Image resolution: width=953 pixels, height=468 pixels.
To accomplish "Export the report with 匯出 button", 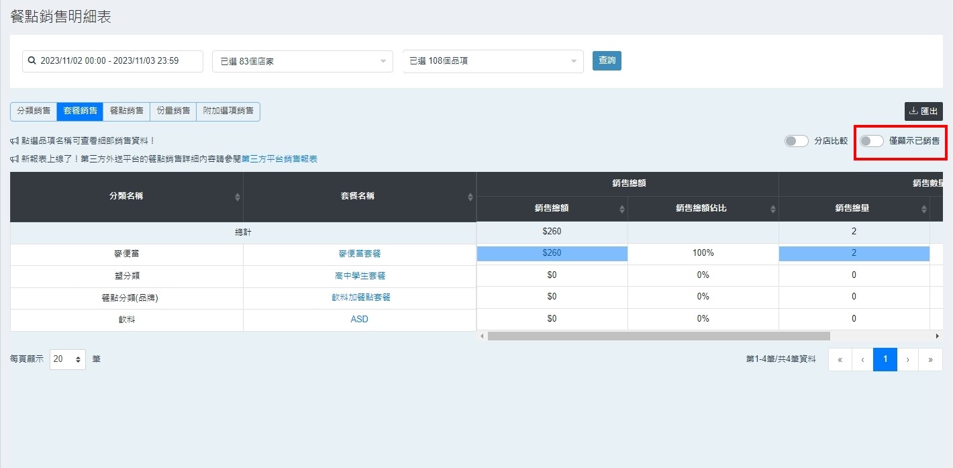I will (x=923, y=111).
